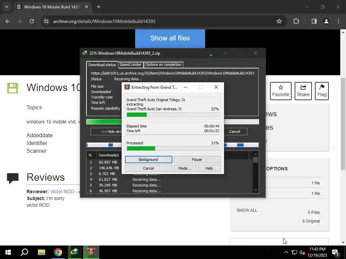Click SHOW ALL download options link
The height and width of the screenshot is (259, 346).
[247, 210]
